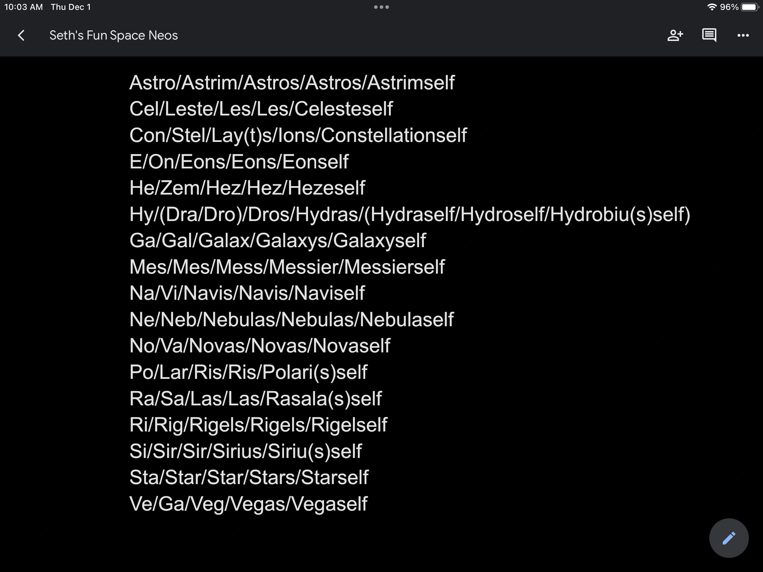Tap the three-dot multitasking indicator
The width and height of the screenshot is (763, 572).
[381, 7]
